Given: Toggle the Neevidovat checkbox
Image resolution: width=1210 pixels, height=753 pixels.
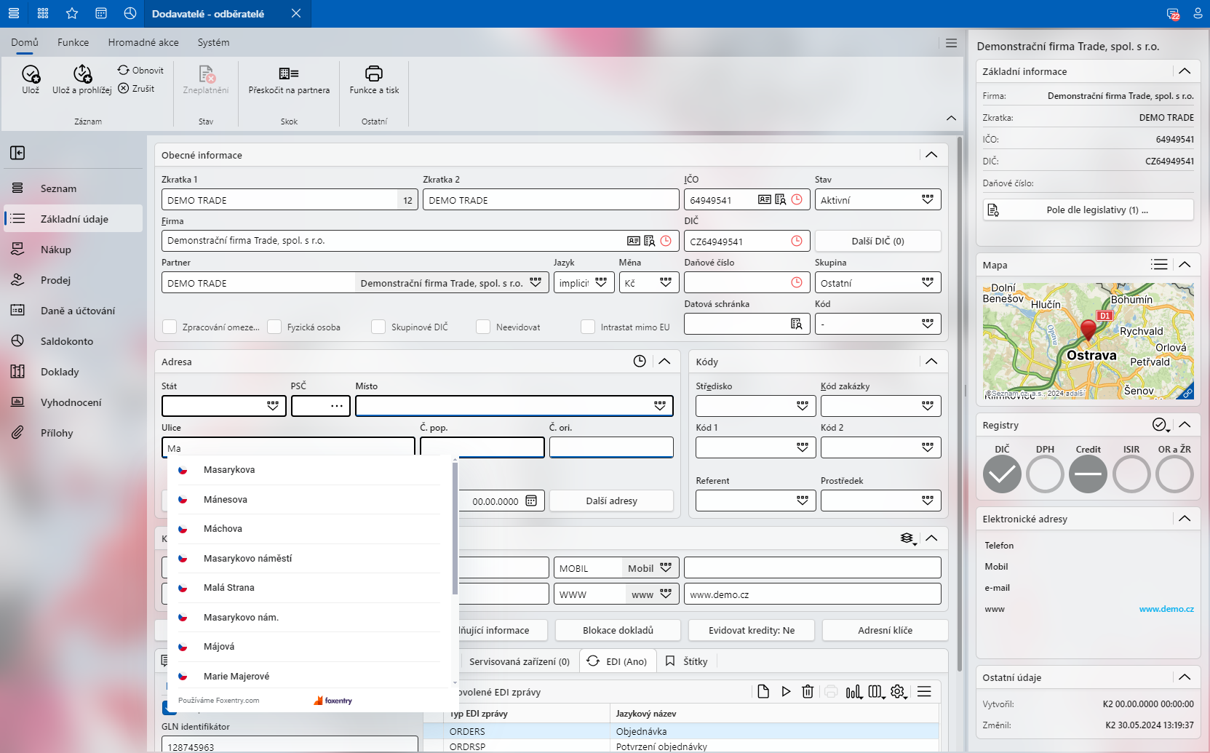Looking at the screenshot, I should [x=483, y=327].
